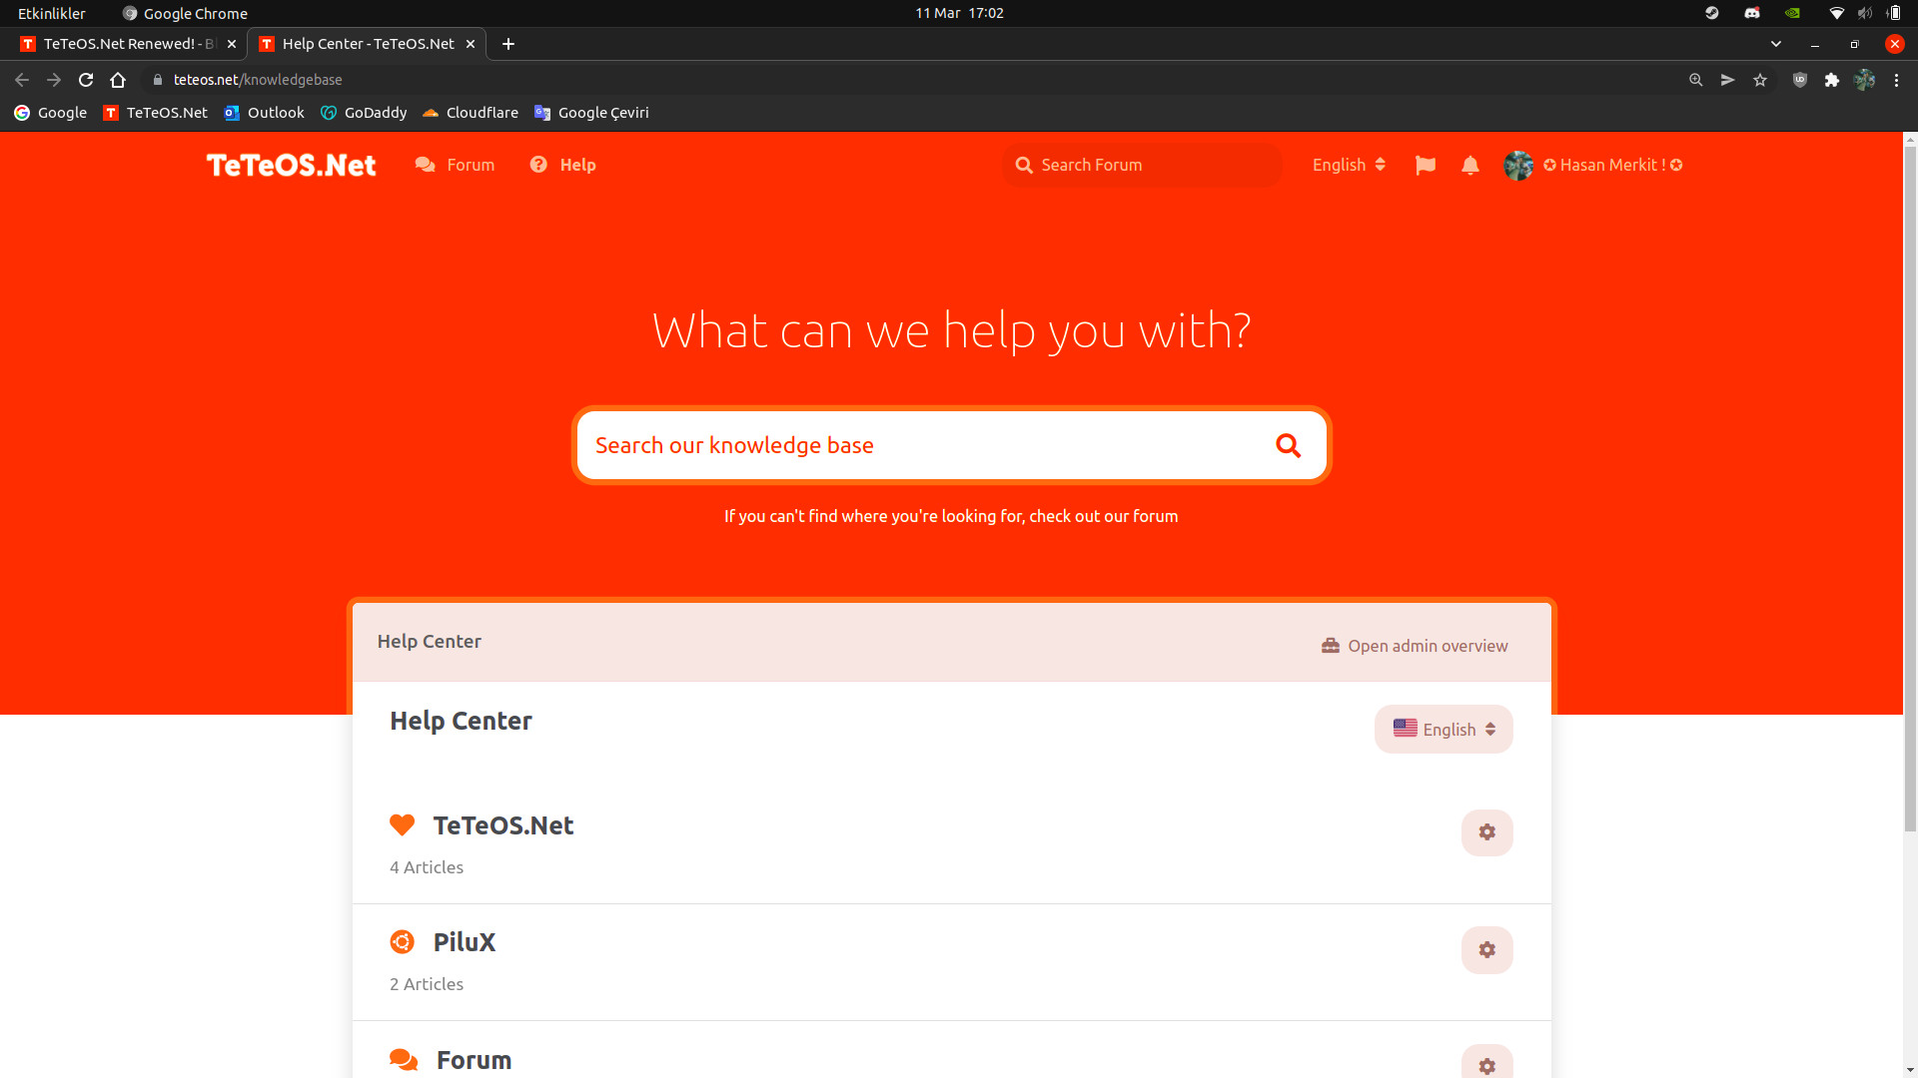Go back in browser history
This screenshot has height=1078, width=1918.
(22, 80)
